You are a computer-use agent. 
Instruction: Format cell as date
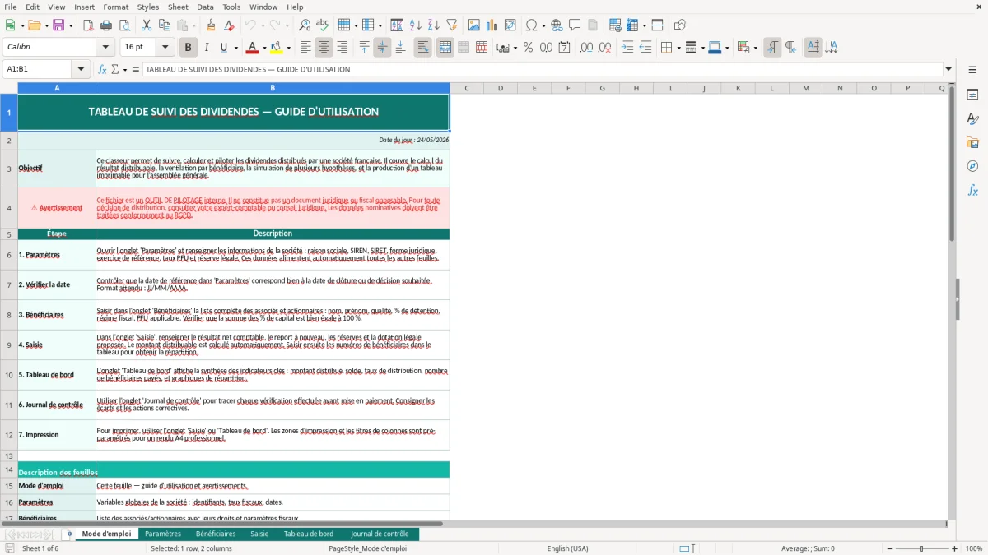coord(564,48)
